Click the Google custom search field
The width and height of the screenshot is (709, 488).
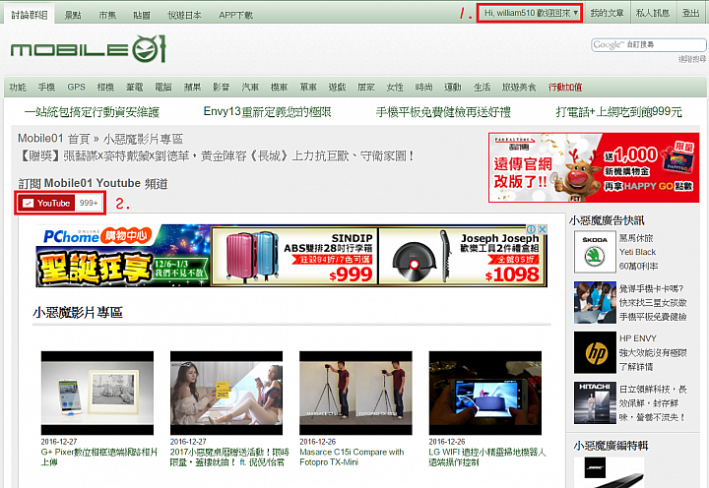pos(649,44)
